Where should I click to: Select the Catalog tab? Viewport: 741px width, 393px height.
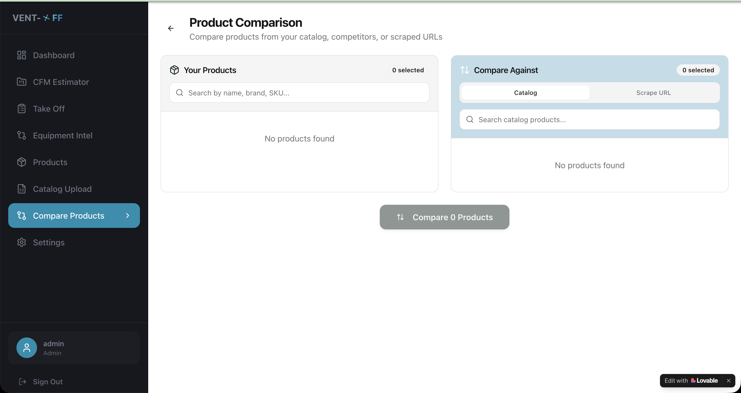[x=525, y=93]
